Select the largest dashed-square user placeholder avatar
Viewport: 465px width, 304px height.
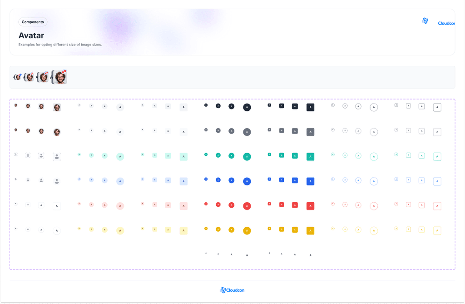point(57,156)
